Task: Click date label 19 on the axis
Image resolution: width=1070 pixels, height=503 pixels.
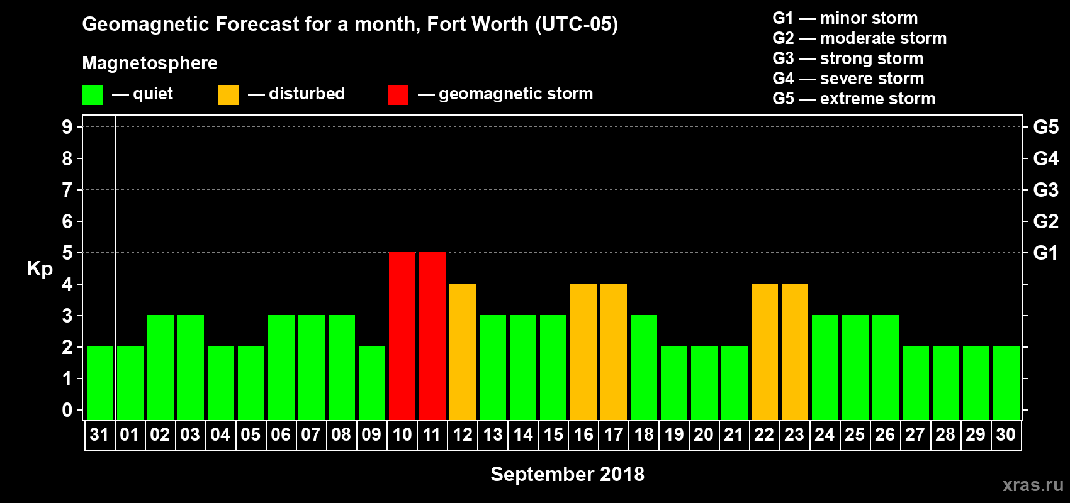Action: [x=673, y=434]
